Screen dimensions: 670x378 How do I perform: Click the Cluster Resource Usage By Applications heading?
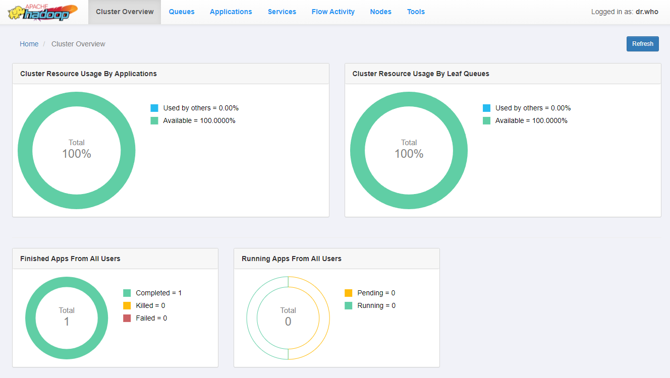[88, 74]
